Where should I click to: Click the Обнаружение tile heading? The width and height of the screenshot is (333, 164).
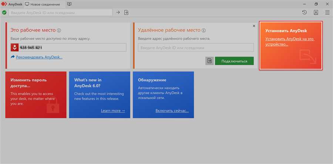(152, 80)
